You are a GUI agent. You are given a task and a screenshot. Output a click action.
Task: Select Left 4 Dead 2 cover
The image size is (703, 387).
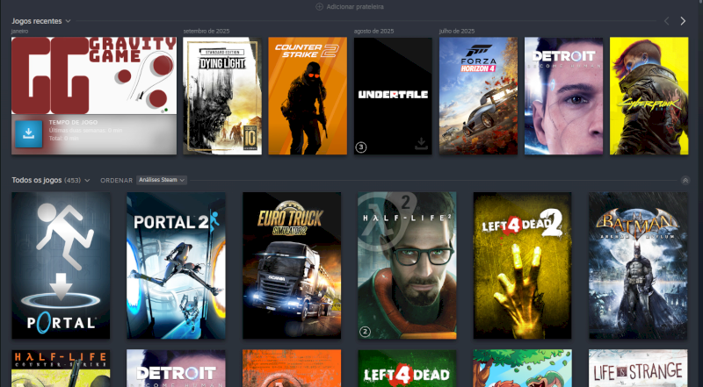(x=522, y=265)
